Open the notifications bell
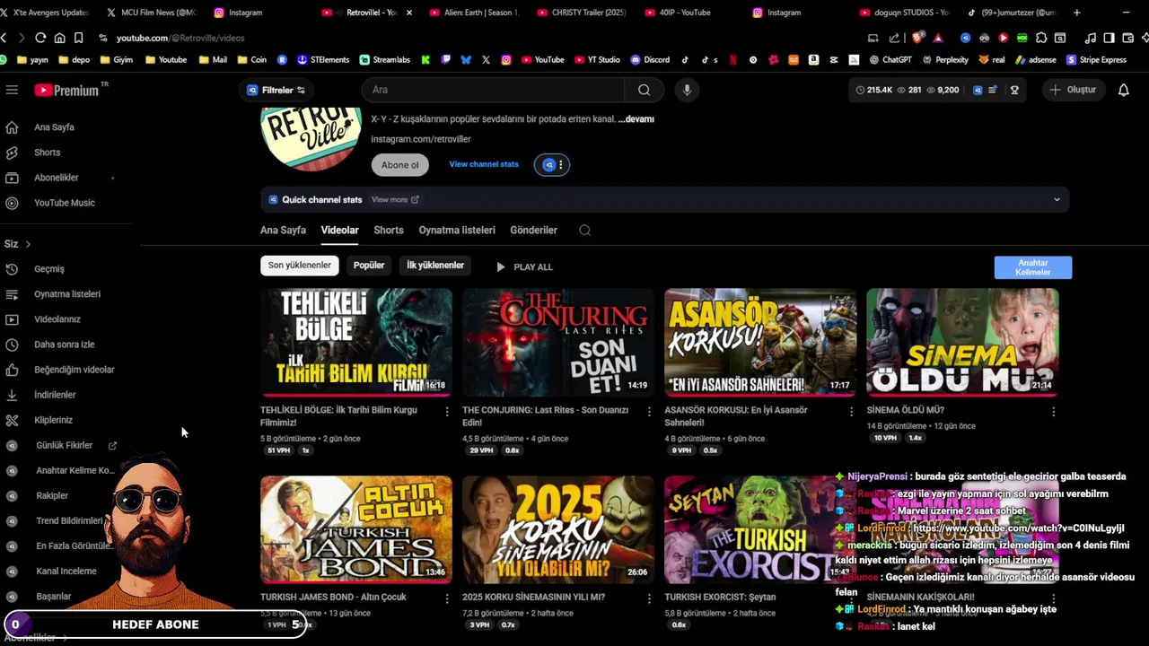This screenshot has width=1149, height=646. point(1123,90)
